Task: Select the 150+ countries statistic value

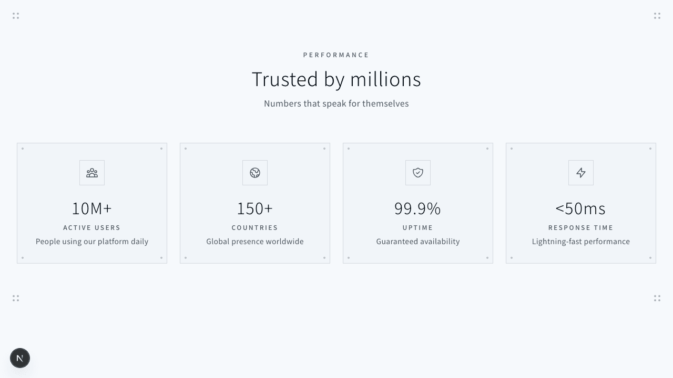Action: click(x=255, y=208)
